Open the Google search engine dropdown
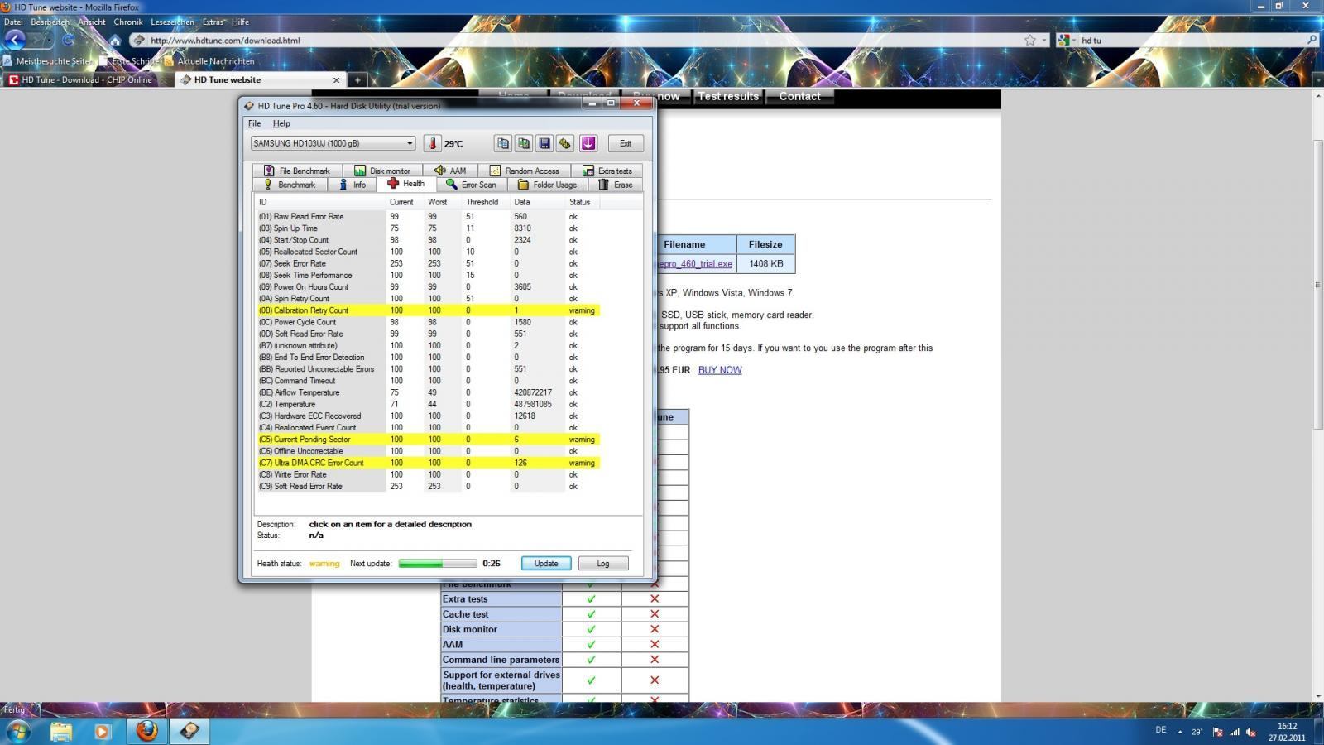 (x=1066, y=40)
